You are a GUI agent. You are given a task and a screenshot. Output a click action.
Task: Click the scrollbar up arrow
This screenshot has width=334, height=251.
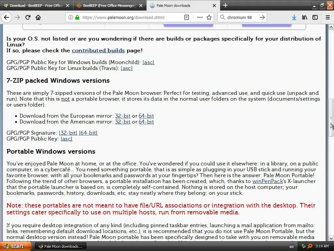point(331,27)
